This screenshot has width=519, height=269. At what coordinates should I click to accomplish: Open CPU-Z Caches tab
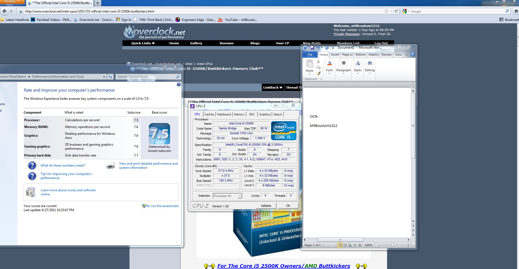coord(209,114)
